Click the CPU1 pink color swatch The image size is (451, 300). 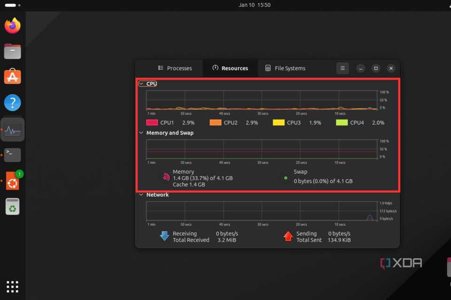(151, 122)
